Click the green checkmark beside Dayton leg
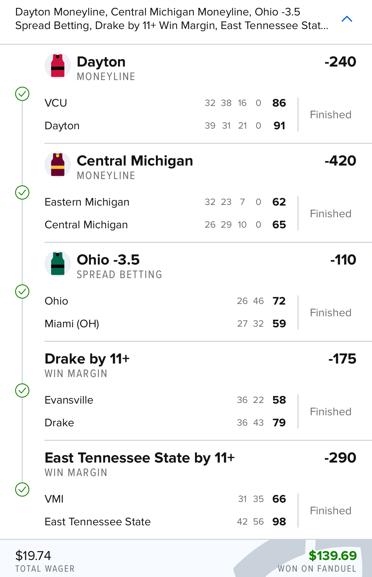The image size is (372, 577). [x=22, y=94]
